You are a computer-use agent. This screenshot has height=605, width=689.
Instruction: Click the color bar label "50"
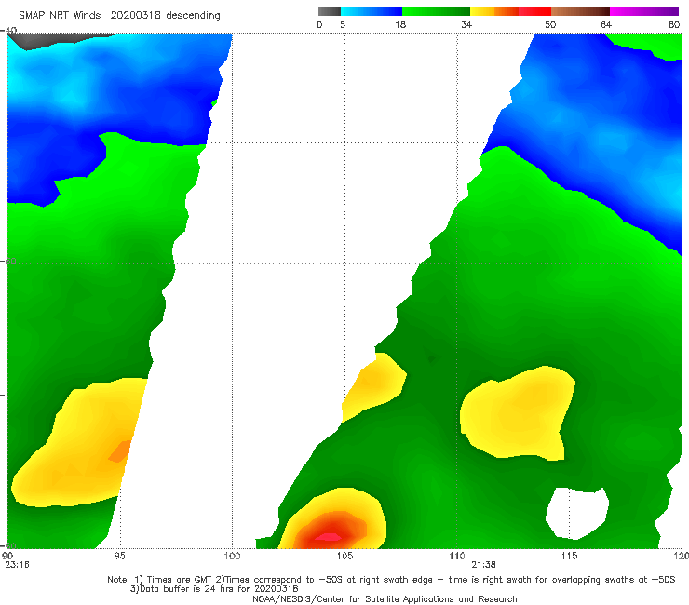[550, 25]
